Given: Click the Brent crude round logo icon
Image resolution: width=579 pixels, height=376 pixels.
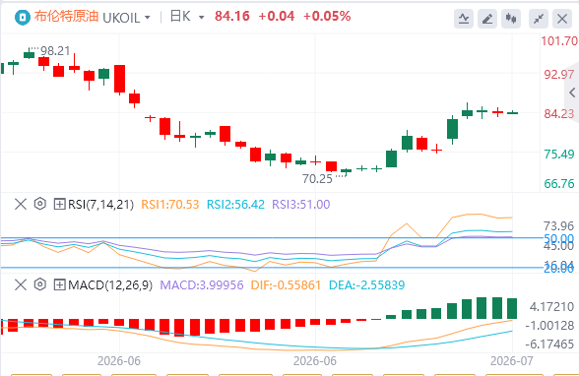Looking at the screenshot, I should [22, 18].
